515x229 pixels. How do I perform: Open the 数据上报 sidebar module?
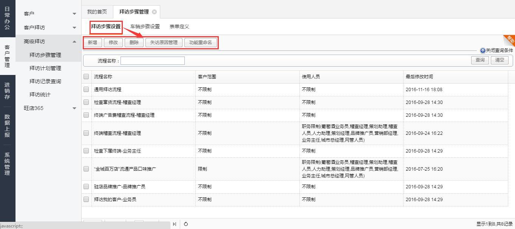pos(7,126)
